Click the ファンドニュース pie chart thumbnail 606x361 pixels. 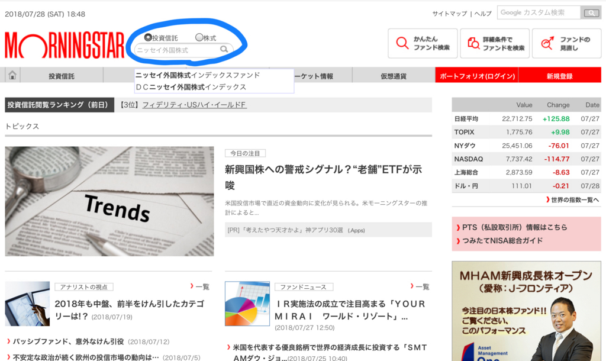pos(247,304)
